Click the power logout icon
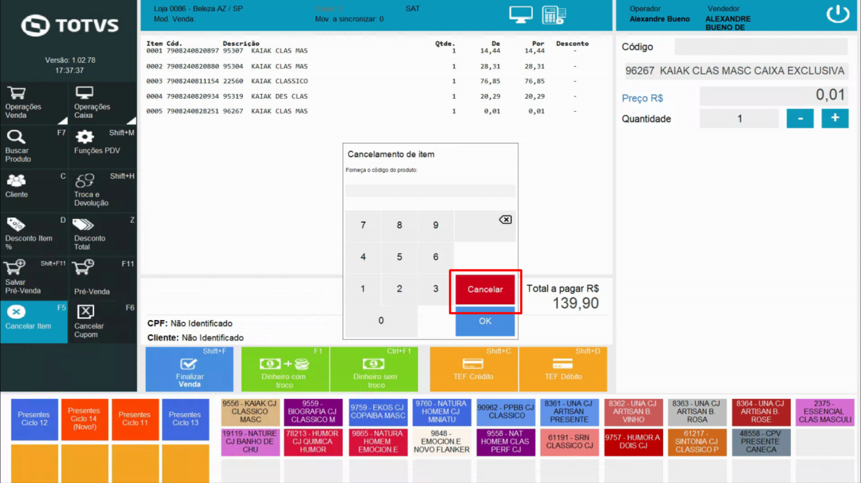The height and width of the screenshot is (483, 861). [838, 14]
